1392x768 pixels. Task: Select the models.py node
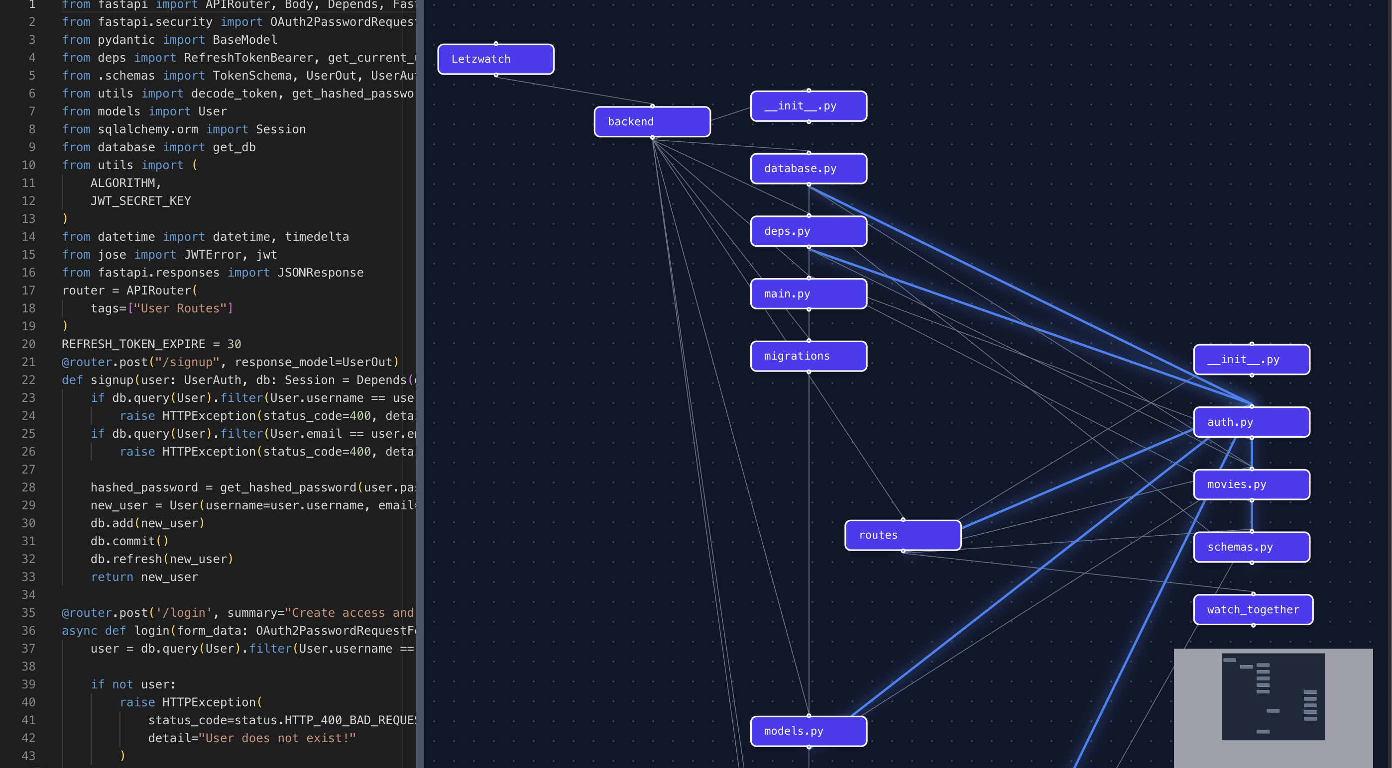(x=809, y=731)
